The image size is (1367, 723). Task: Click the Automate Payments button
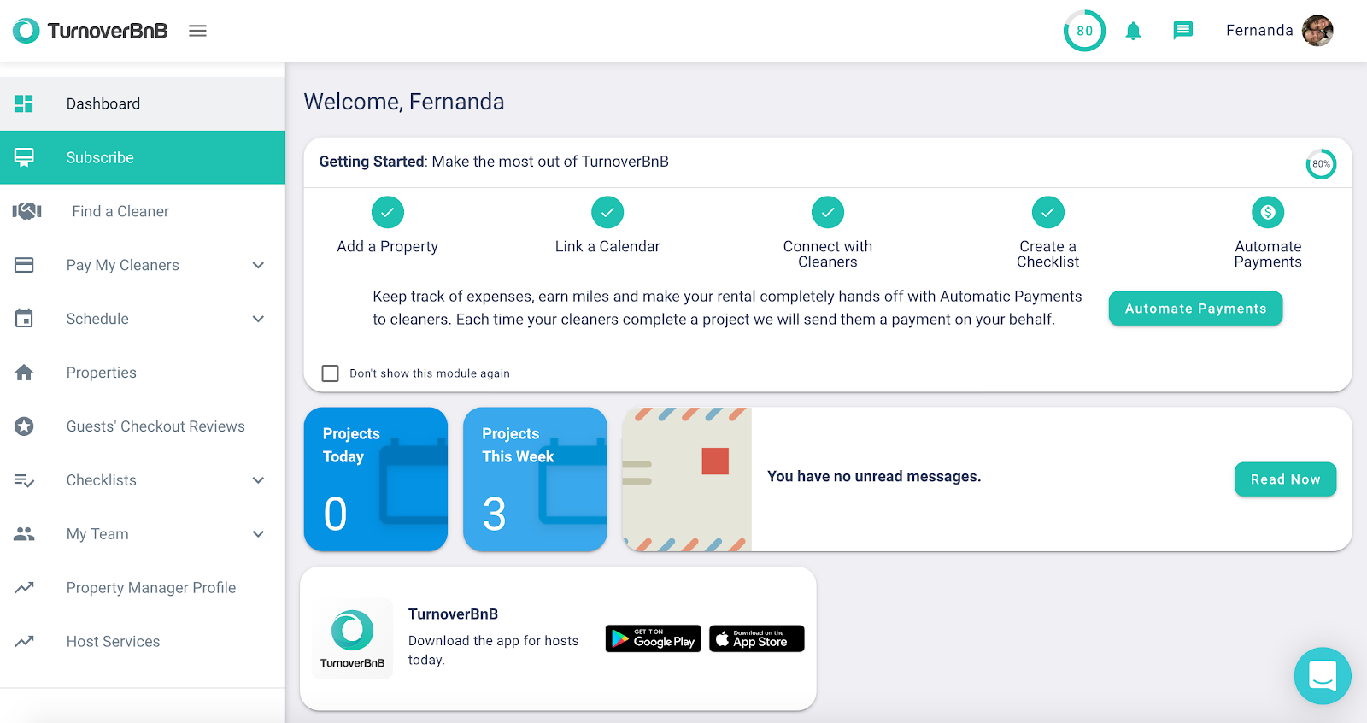tap(1195, 309)
